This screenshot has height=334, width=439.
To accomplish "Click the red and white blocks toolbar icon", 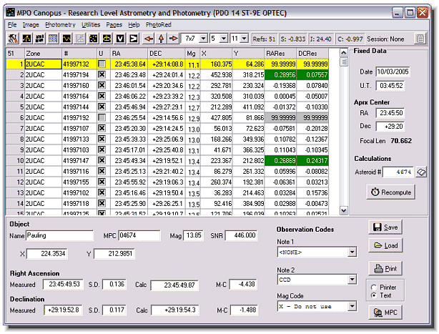I will point(40,39).
